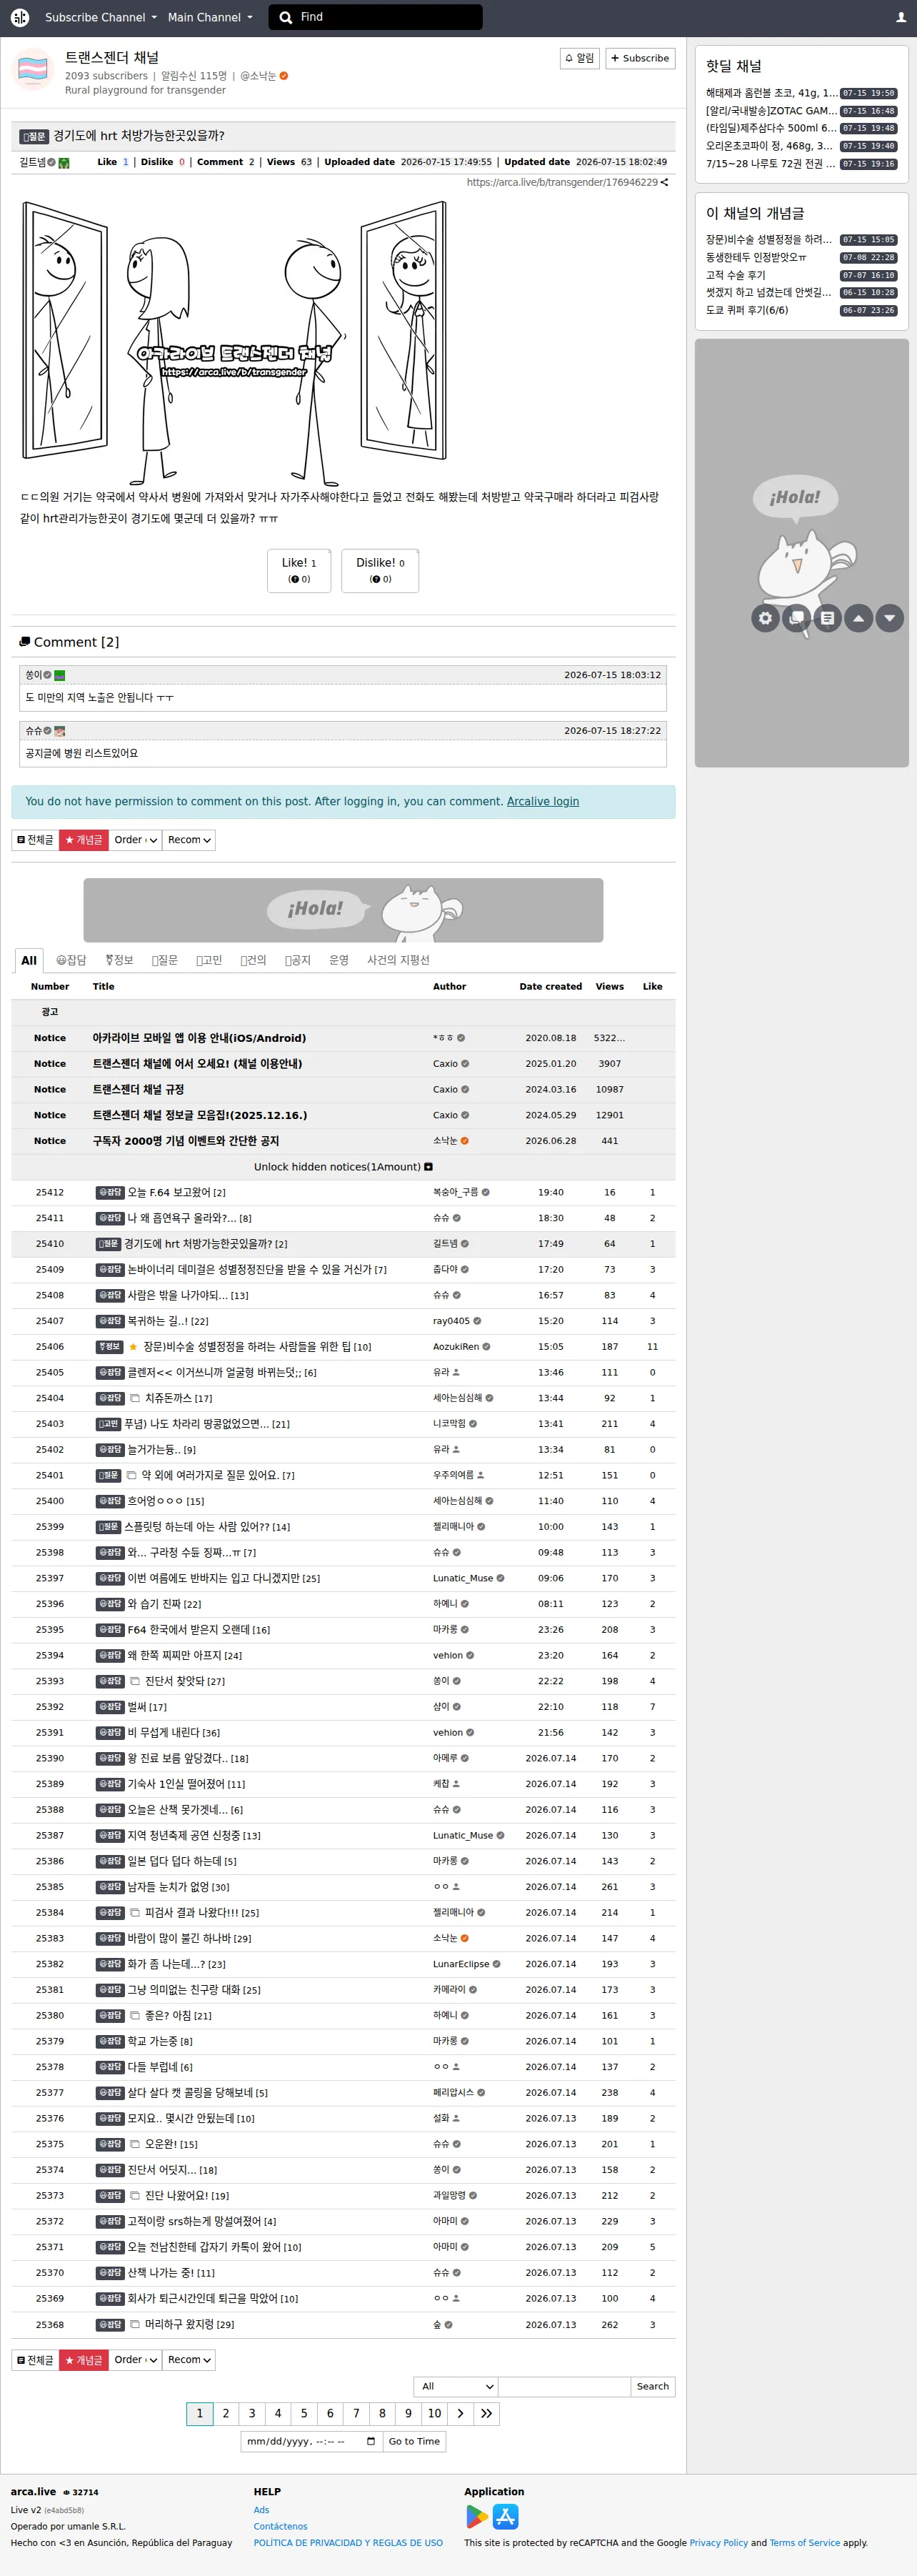Click the floating jump-to-top arrow

858,618
